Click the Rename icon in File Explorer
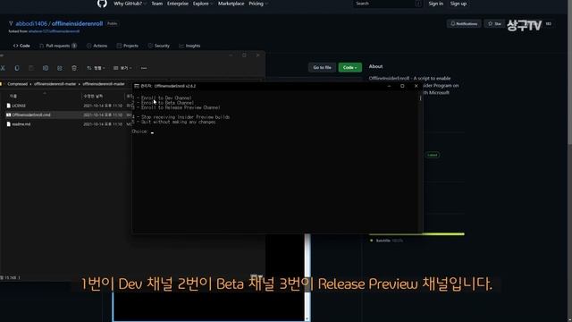The image size is (572, 322). tap(46, 68)
